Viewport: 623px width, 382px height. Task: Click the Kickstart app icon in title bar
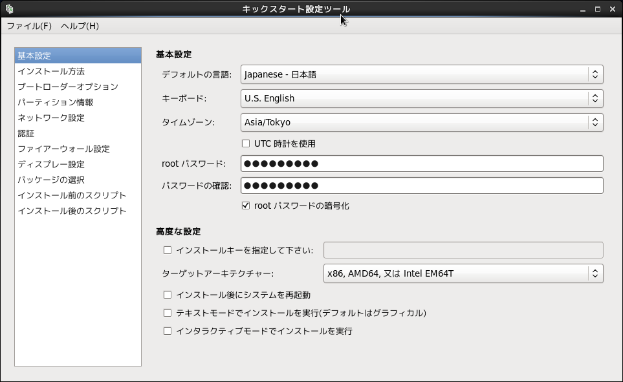pyautogui.click(x=9, y=8)
